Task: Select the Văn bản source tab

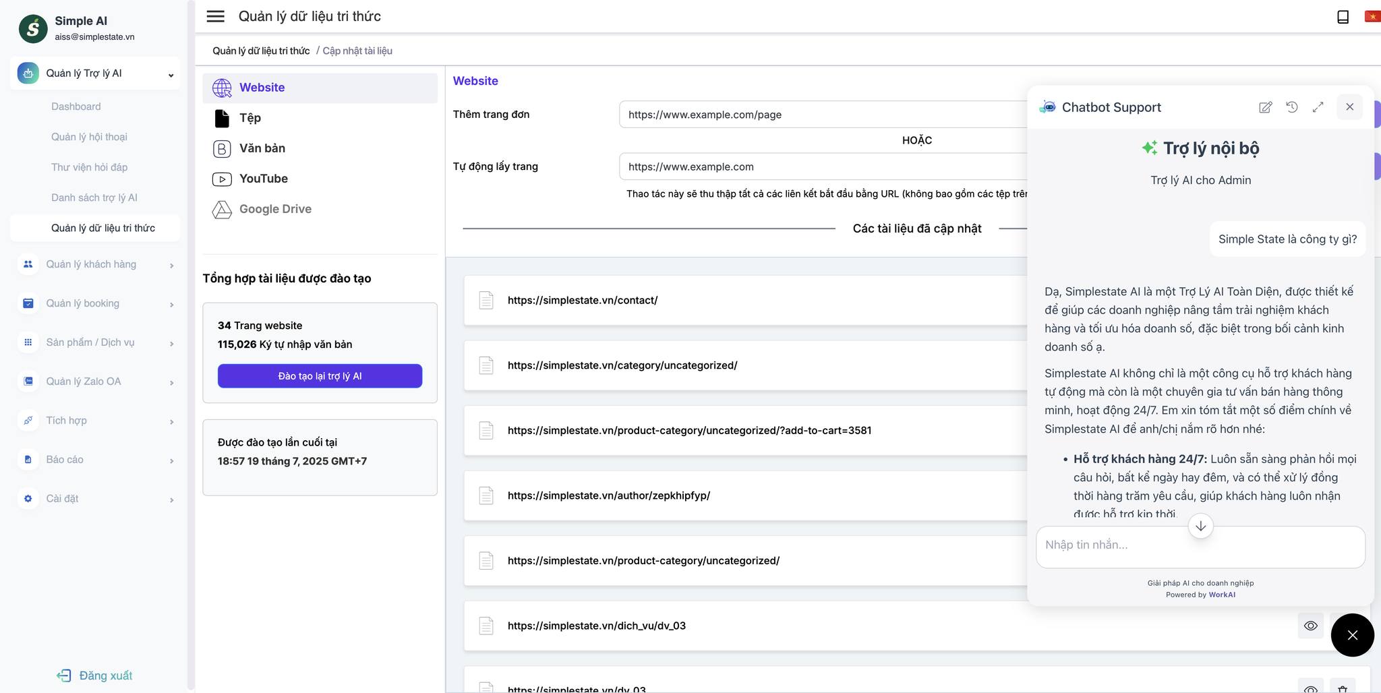Action: point(320,148)
